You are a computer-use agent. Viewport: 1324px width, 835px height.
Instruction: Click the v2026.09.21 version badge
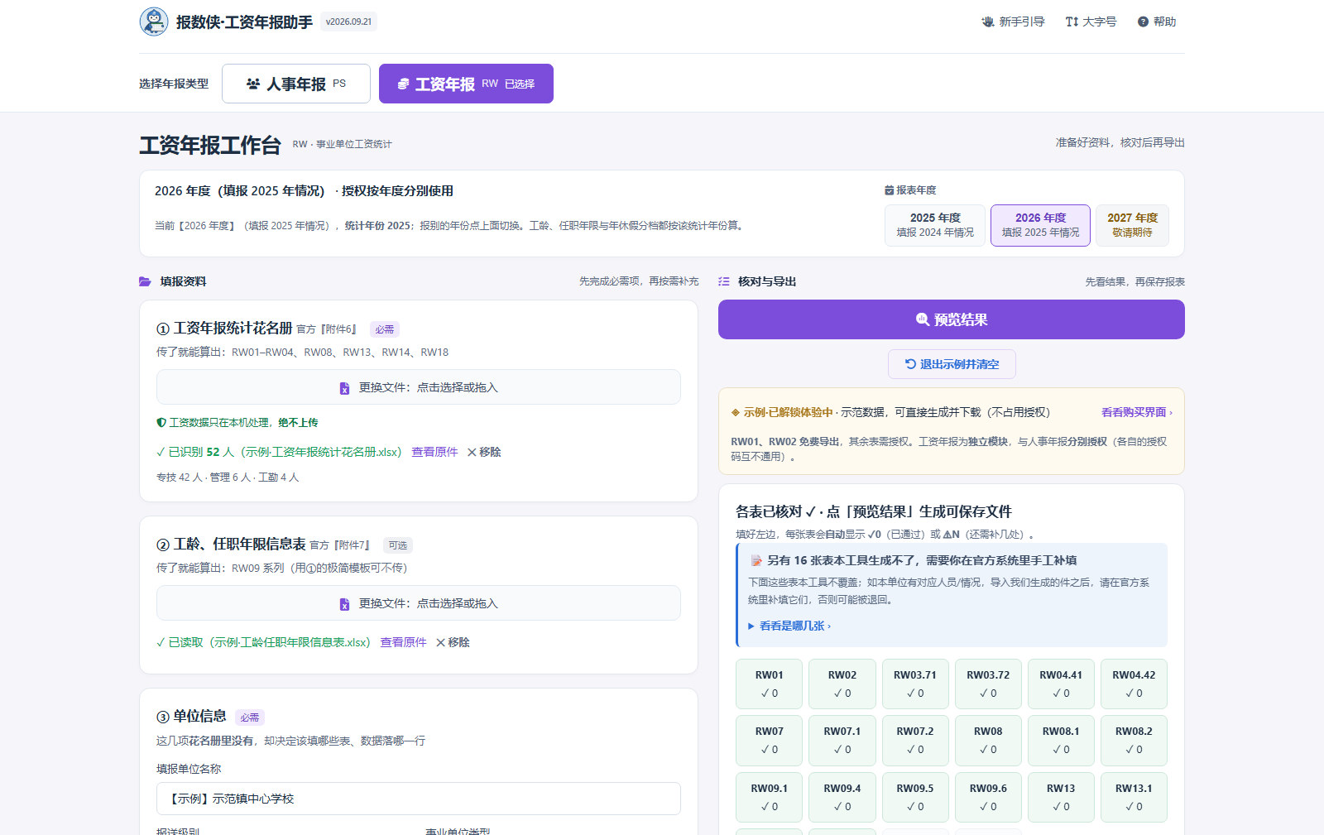348,22
